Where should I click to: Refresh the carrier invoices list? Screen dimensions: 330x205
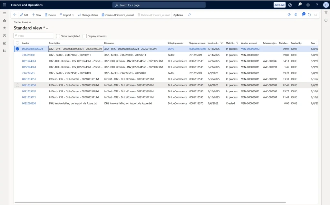point(309,15)
